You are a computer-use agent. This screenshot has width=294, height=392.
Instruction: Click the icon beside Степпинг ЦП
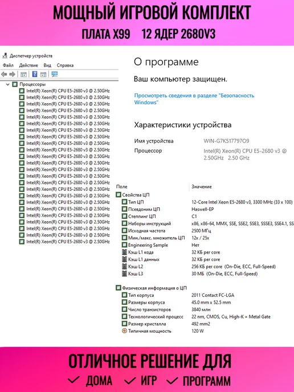(125, 217)
